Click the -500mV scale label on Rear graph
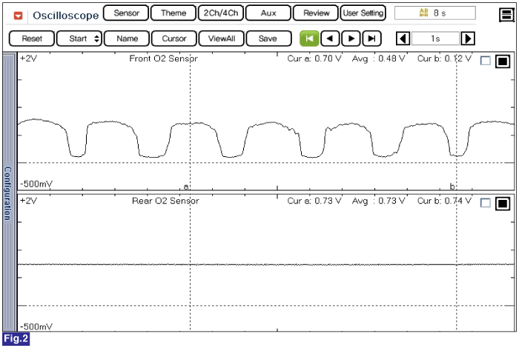Viewport: 519px width, 348px height. [36, 327]
